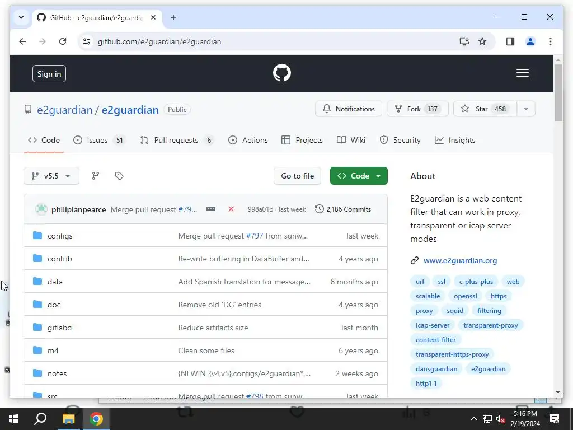
Task: Switch to the Issues tab
Action: 99,140
